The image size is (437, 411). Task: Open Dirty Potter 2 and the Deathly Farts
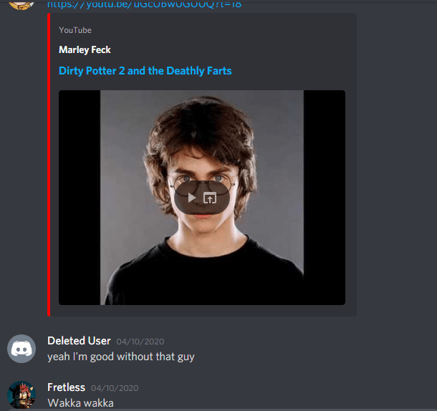tap(145, 71)
